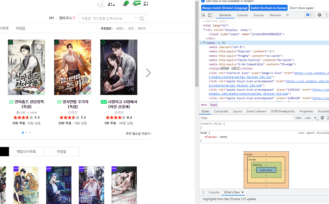This screenshot has height=204, width=329.
Task: Select 판타지 genre filter
Action: click(142, 28)
